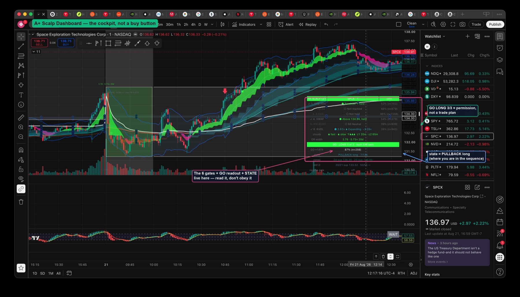Open the timezone menu at 12:17:16 UTC-4
520x297 pixels.
381,273
